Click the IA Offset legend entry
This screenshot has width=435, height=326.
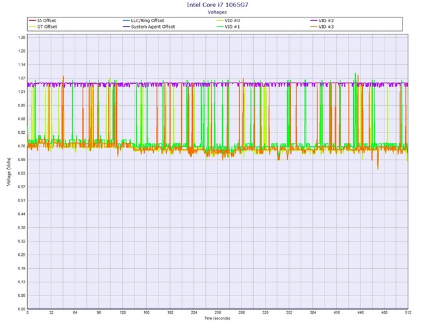pyautogui.click(x=43, y=21)
